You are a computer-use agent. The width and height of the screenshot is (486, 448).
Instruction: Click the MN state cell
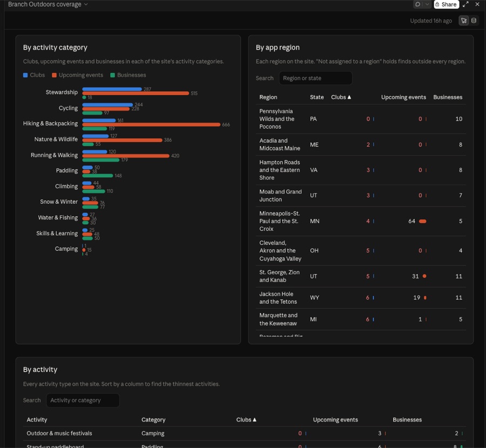point(315,221)
